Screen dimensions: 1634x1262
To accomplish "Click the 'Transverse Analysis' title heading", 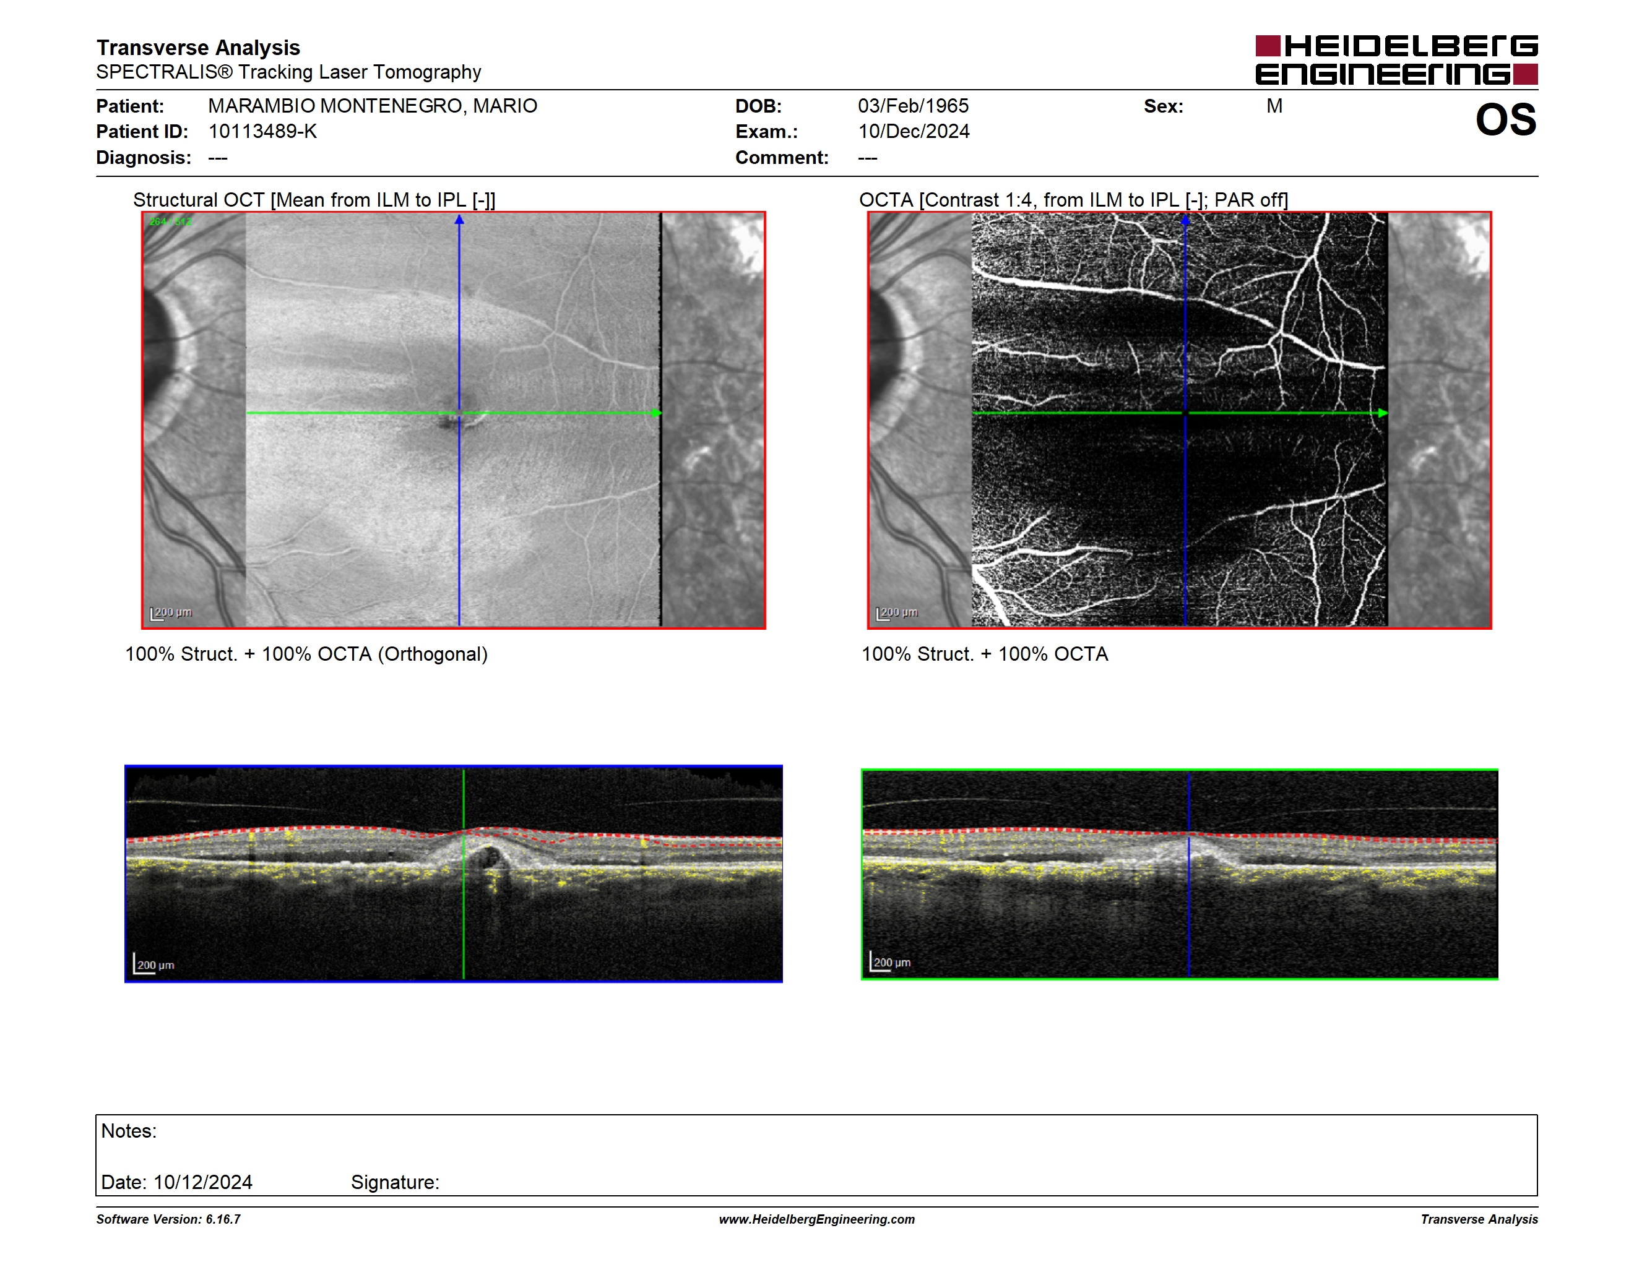I will pyautogui.click(x=198, y=47).
